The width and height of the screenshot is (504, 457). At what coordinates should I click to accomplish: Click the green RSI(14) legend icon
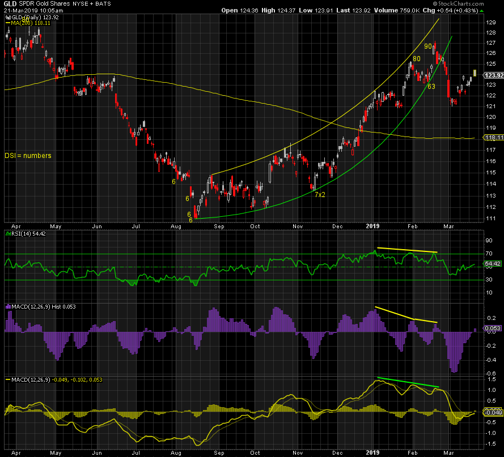click(x=8, y=233)
